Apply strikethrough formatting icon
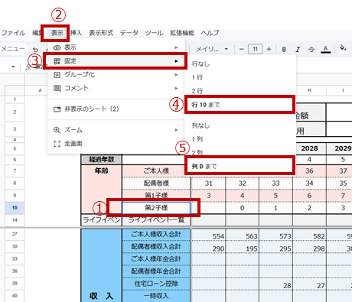Image resolution: width=352 pixels, height=302 pixels. pyautogui.click(x=311, y=49)
